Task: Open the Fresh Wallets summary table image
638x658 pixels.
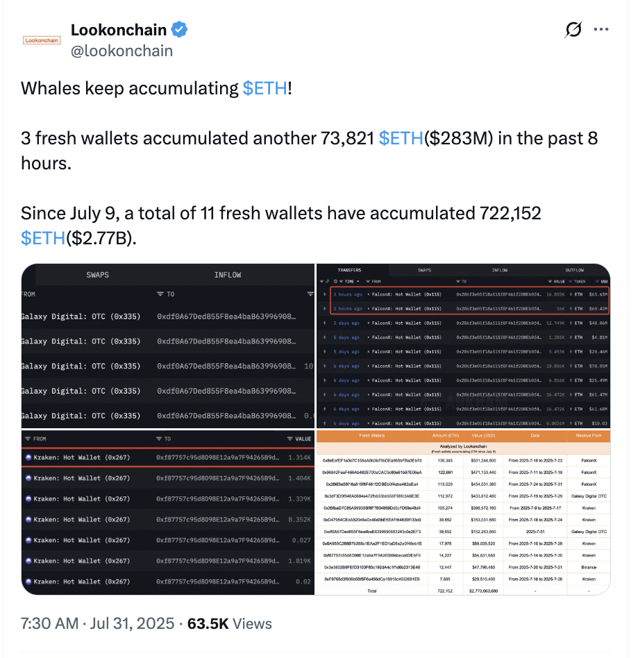Action: click(463, 512)
